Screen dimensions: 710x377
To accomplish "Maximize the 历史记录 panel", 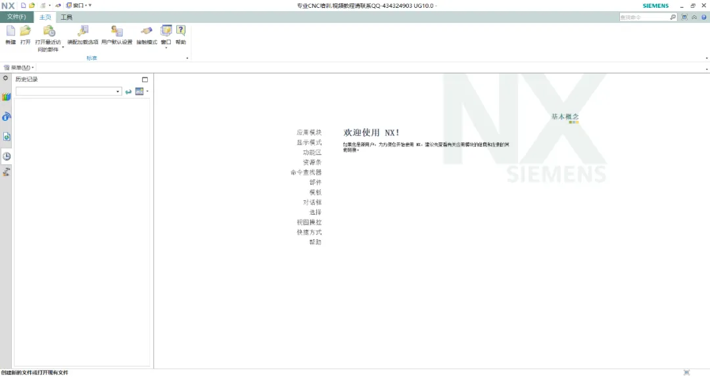I will [145, 79].
